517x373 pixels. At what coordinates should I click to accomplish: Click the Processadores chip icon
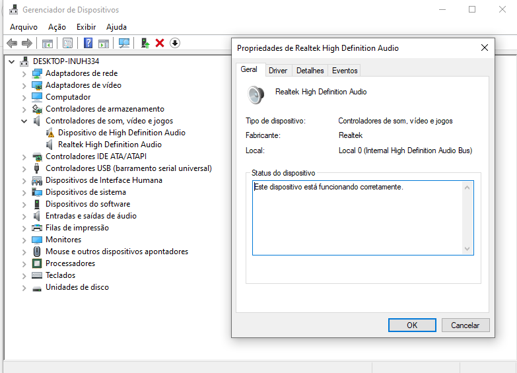coord(37,263)
